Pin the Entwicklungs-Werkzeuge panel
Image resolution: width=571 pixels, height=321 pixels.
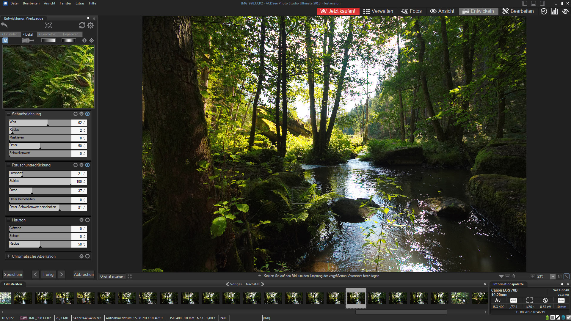point(88,18)
